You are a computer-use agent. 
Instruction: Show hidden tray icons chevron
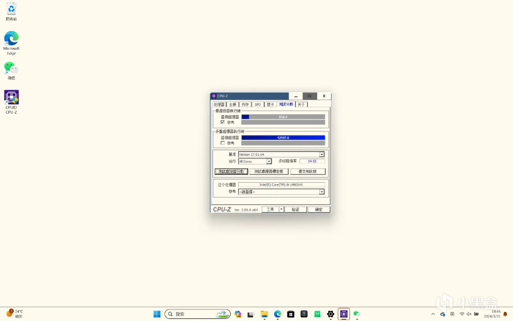(433, 314)
